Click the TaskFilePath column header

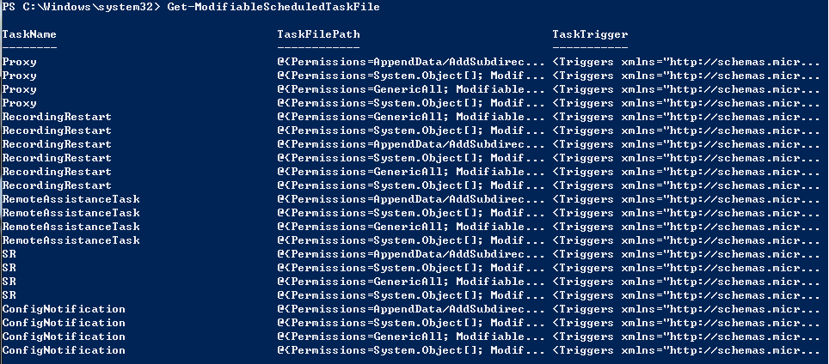pos(318,34)
